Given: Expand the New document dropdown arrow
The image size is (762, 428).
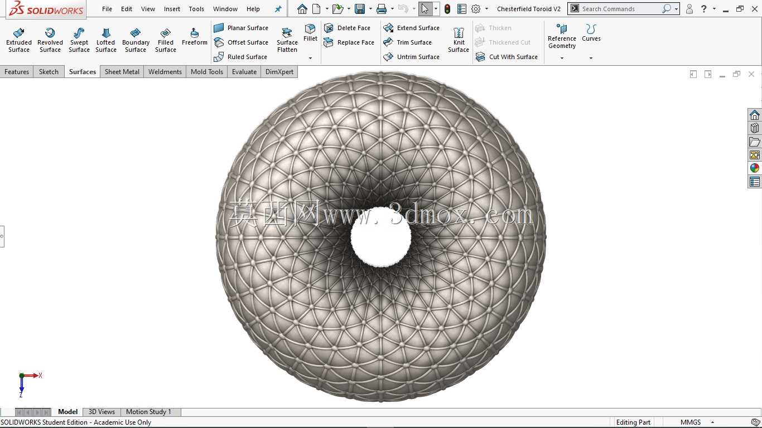Looking at the screenshot, I should pyautogui.click(x=326, y=9).
